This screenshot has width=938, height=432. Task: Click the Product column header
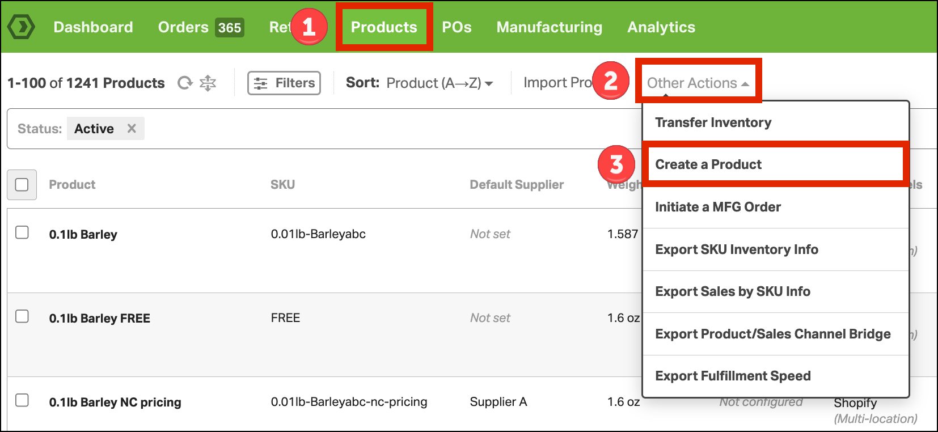(72, 184)
